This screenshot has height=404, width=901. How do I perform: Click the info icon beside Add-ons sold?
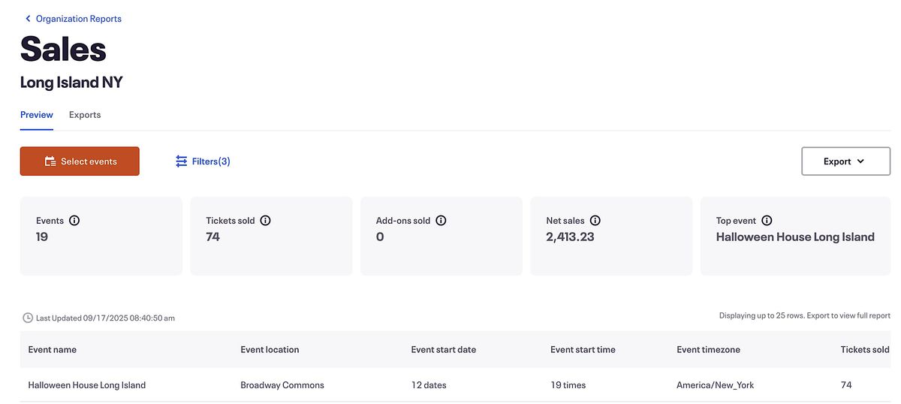[441, 221]
